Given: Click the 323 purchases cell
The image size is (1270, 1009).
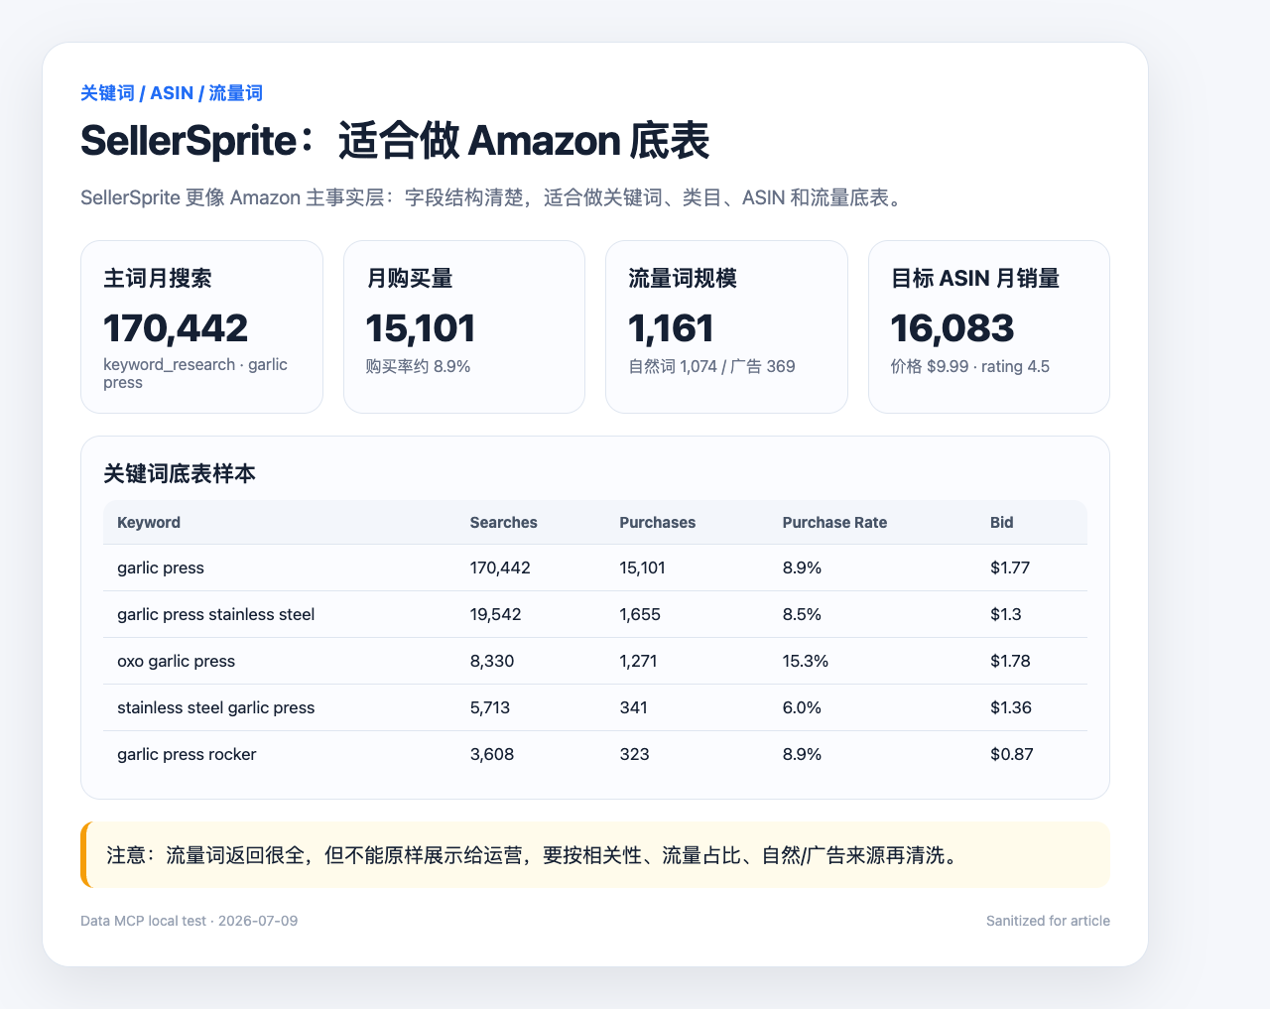Looking at the screenshot, I should click(x=635, y=755).
